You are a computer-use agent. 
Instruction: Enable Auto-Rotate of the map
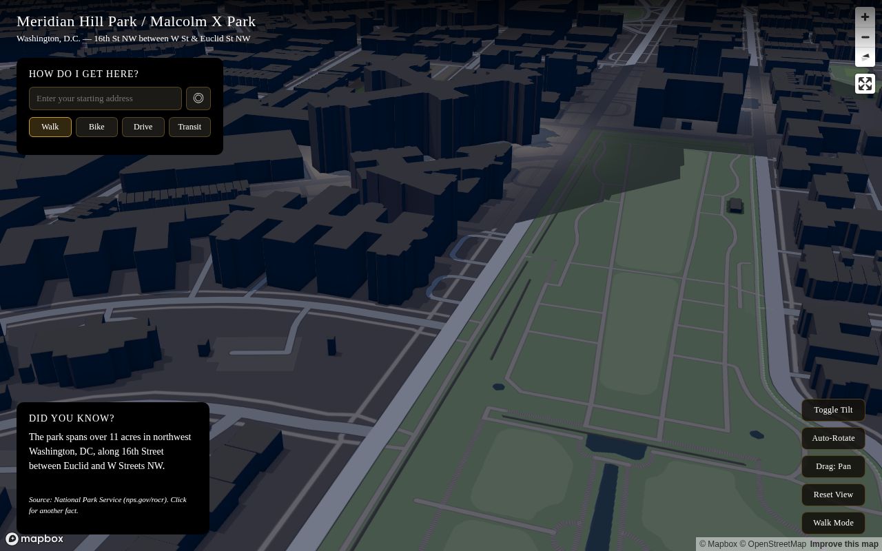[833, 438]
